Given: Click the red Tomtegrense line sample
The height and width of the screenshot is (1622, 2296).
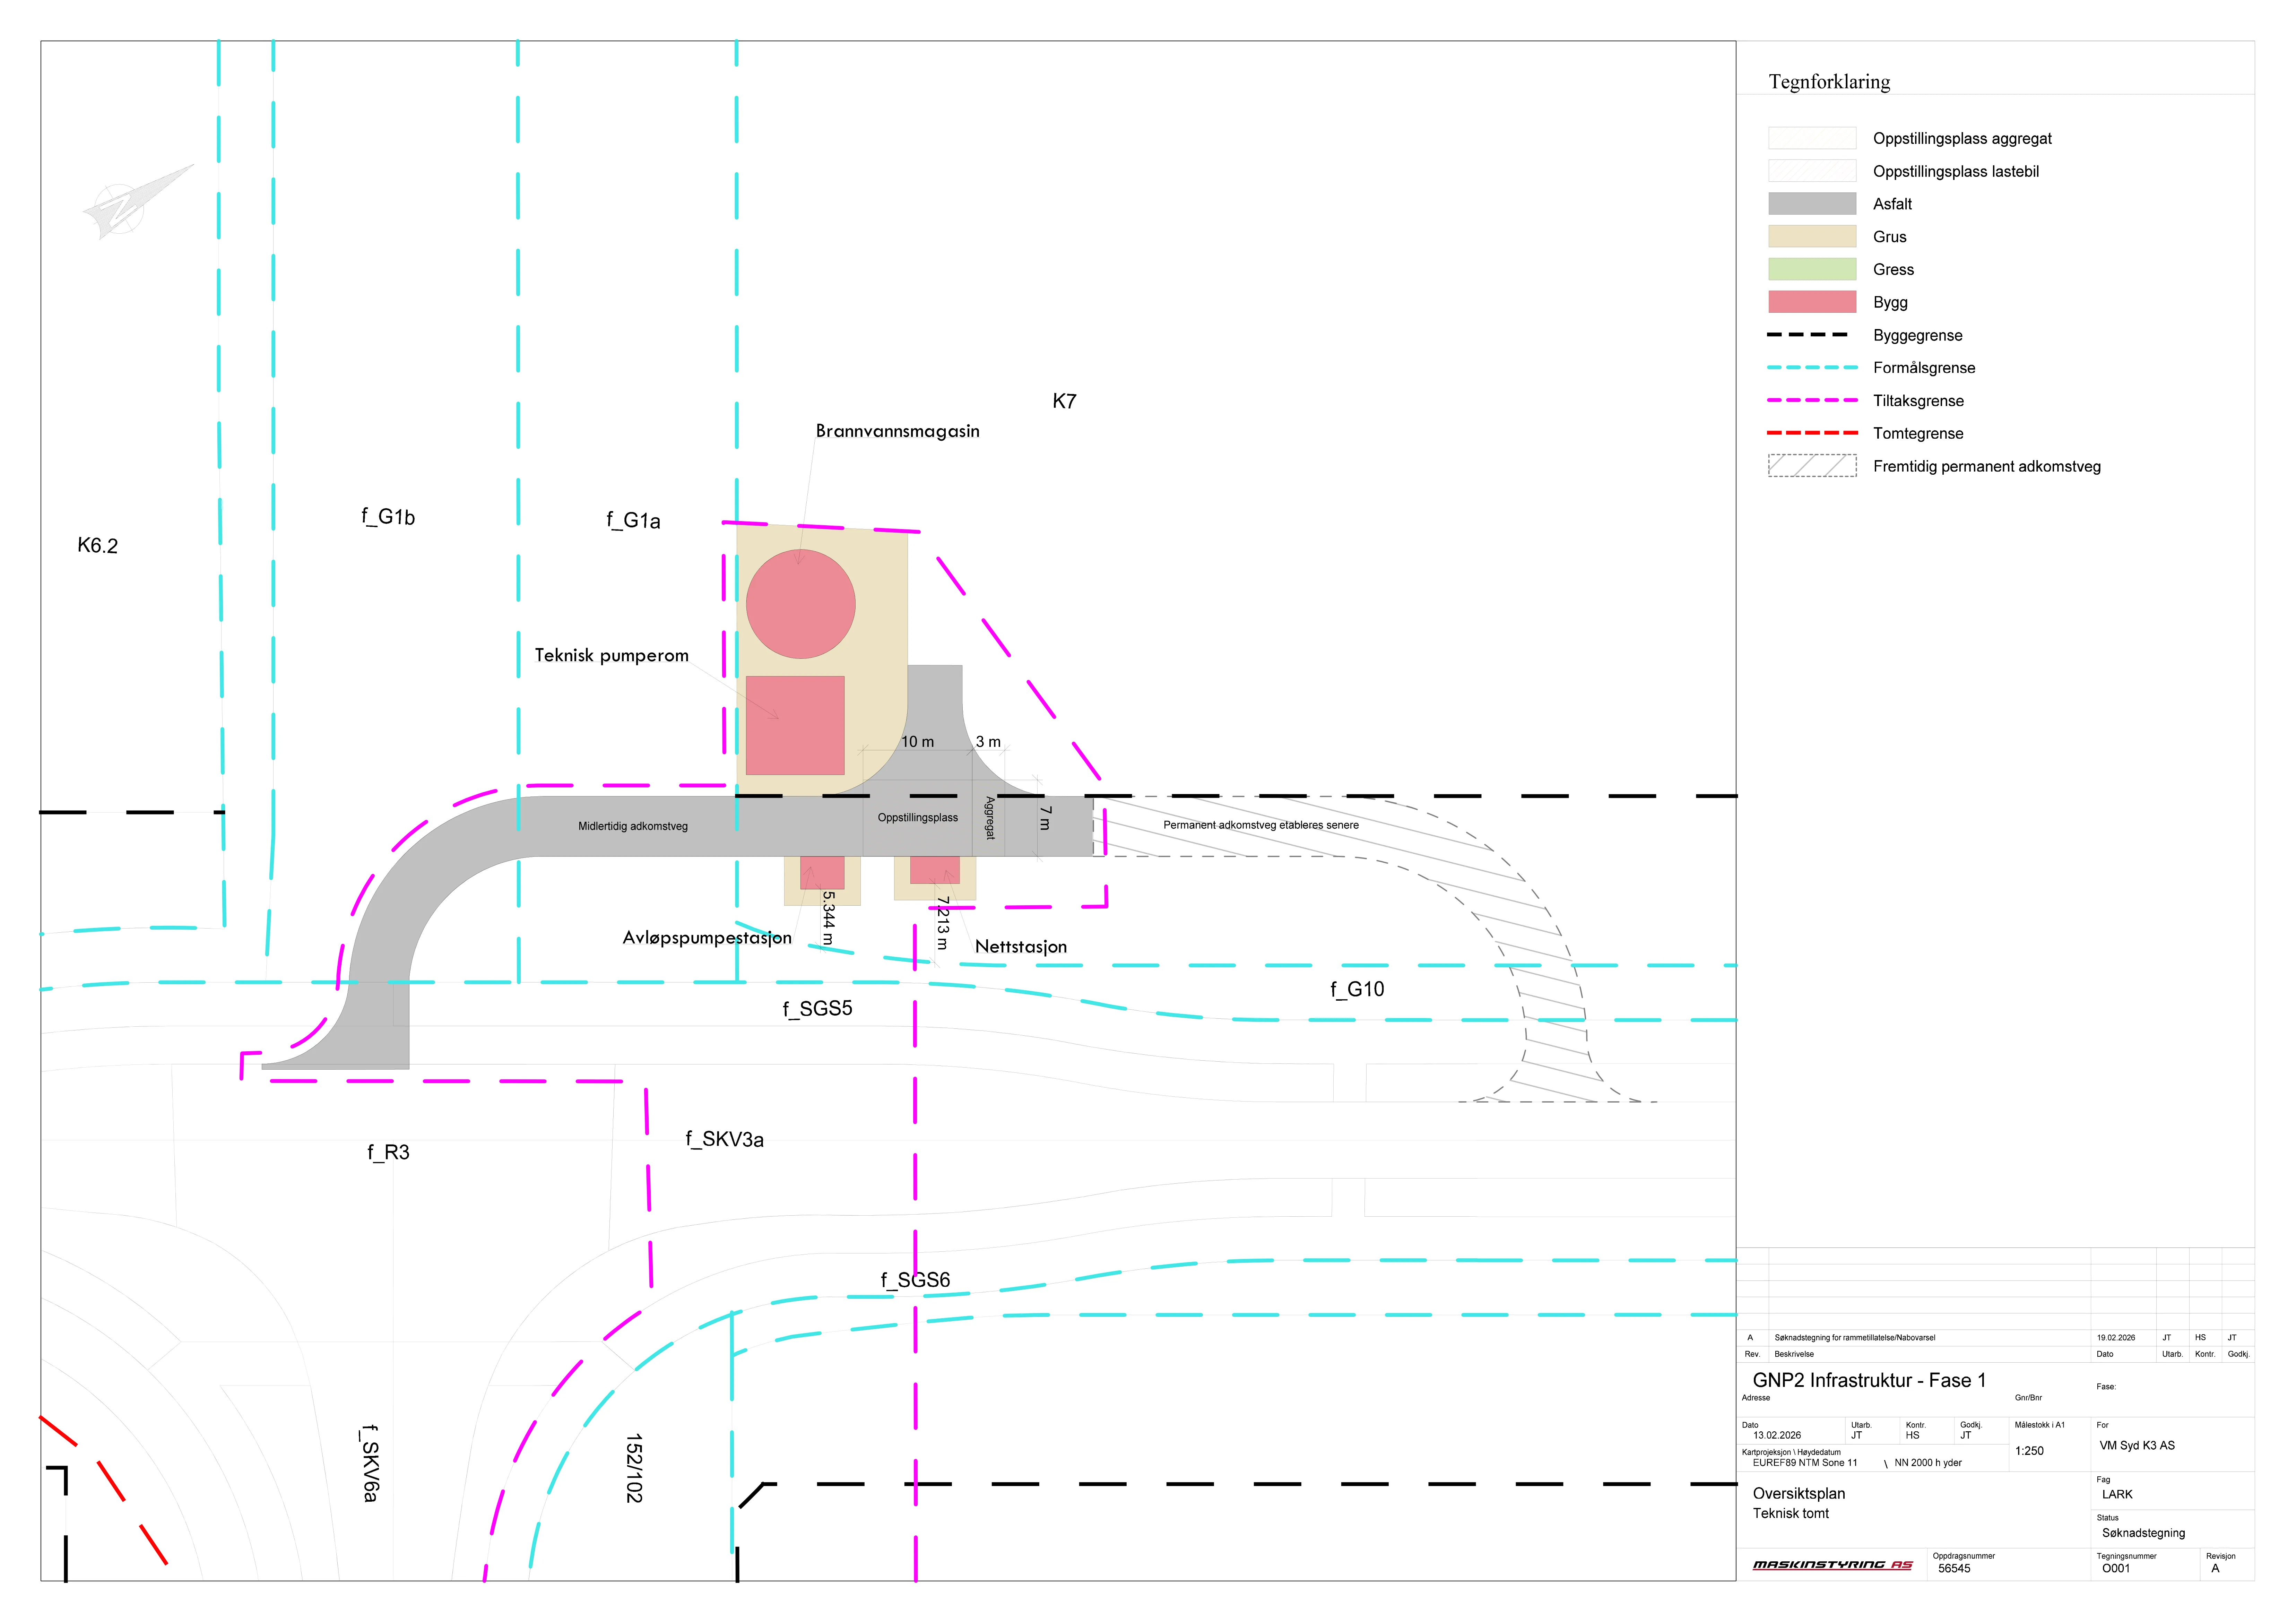Looking at the screenshot, I should (1812, 433).
